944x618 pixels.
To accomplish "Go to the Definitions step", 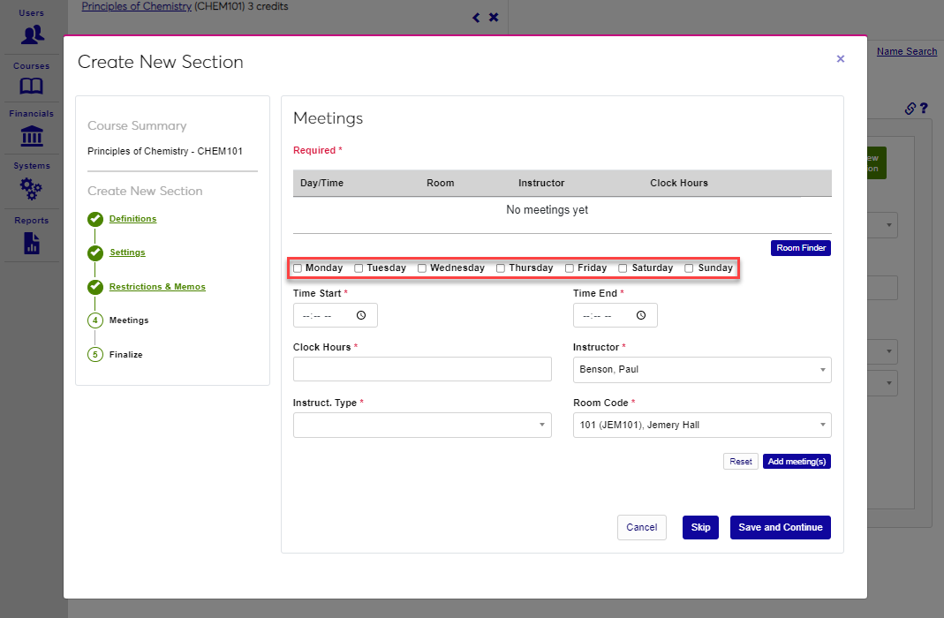I will coord(132,219).
